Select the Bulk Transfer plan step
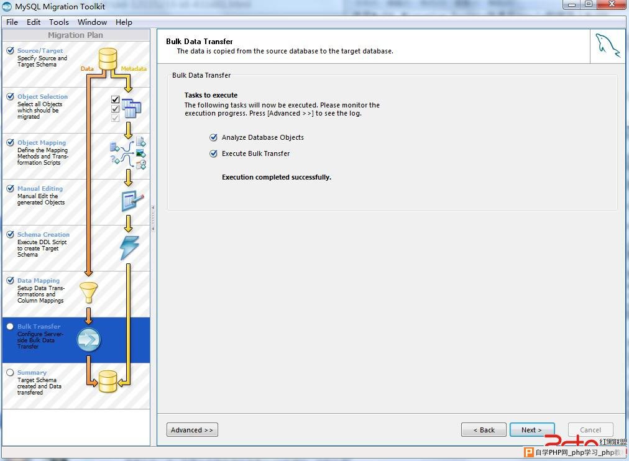Viewport: 629px width, 461px height. coord(76,340)
